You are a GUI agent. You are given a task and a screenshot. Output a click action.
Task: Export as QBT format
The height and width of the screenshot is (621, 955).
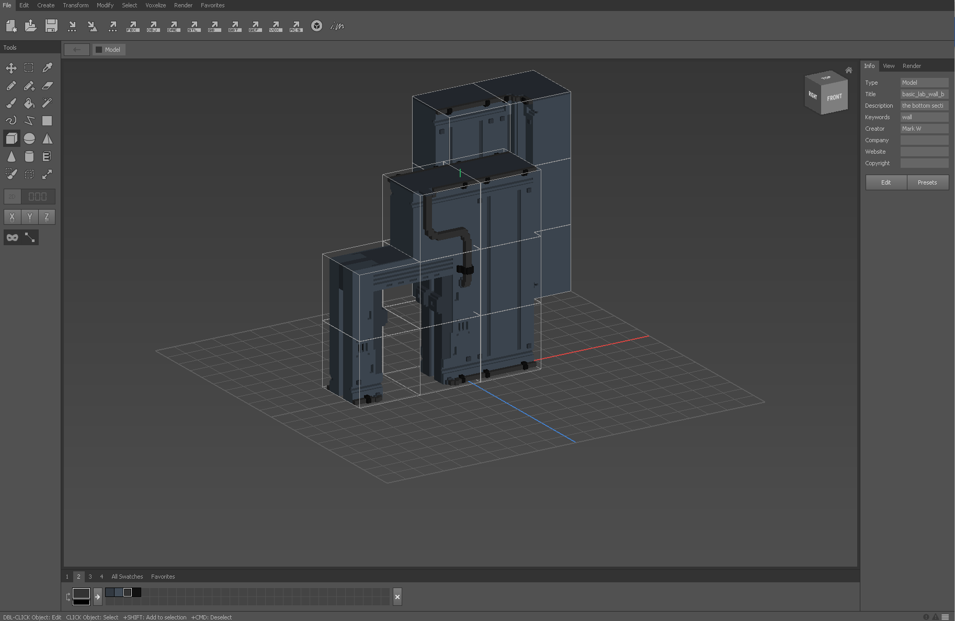235,26
